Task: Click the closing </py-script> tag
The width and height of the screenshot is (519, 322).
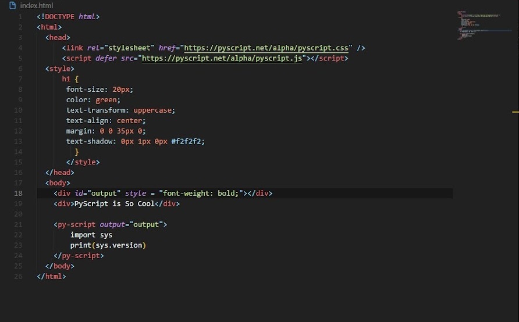Action: point(79,256)
